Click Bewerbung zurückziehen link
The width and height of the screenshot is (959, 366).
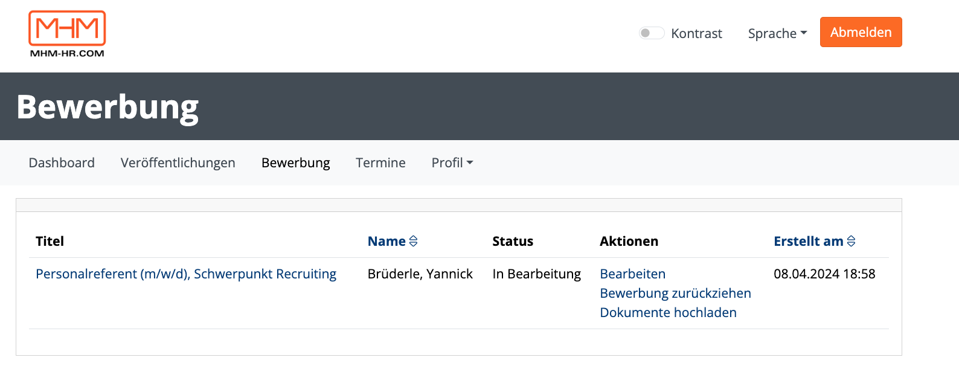coord(675,293)
